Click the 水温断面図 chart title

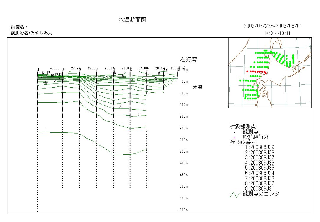pyautogui.click(x=132, y=20)
